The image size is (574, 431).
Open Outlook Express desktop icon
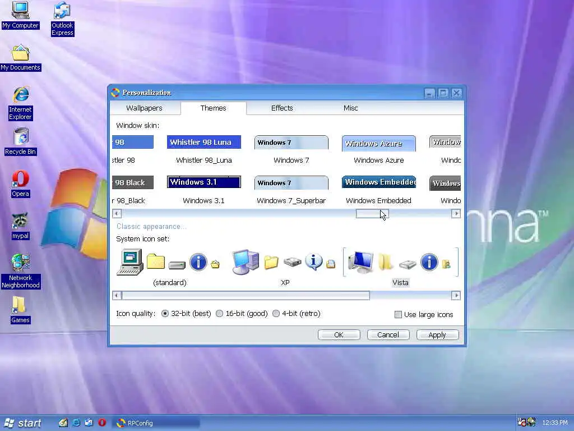pos(62,19)
